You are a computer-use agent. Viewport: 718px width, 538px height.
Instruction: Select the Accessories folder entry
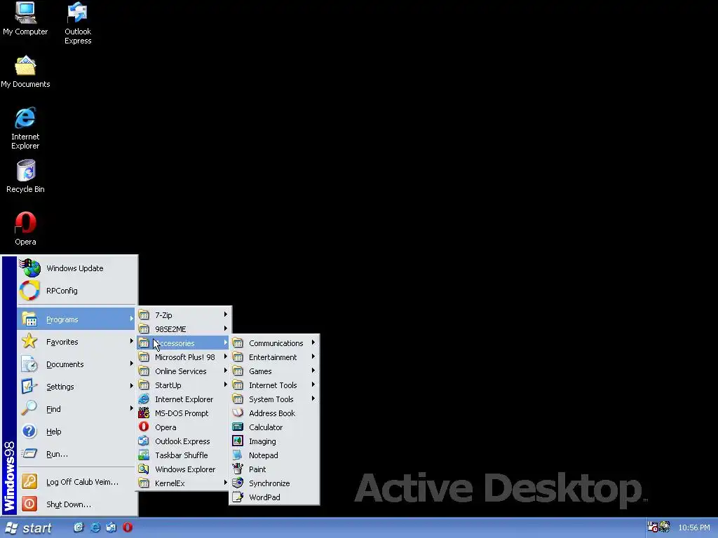point(183,343)
